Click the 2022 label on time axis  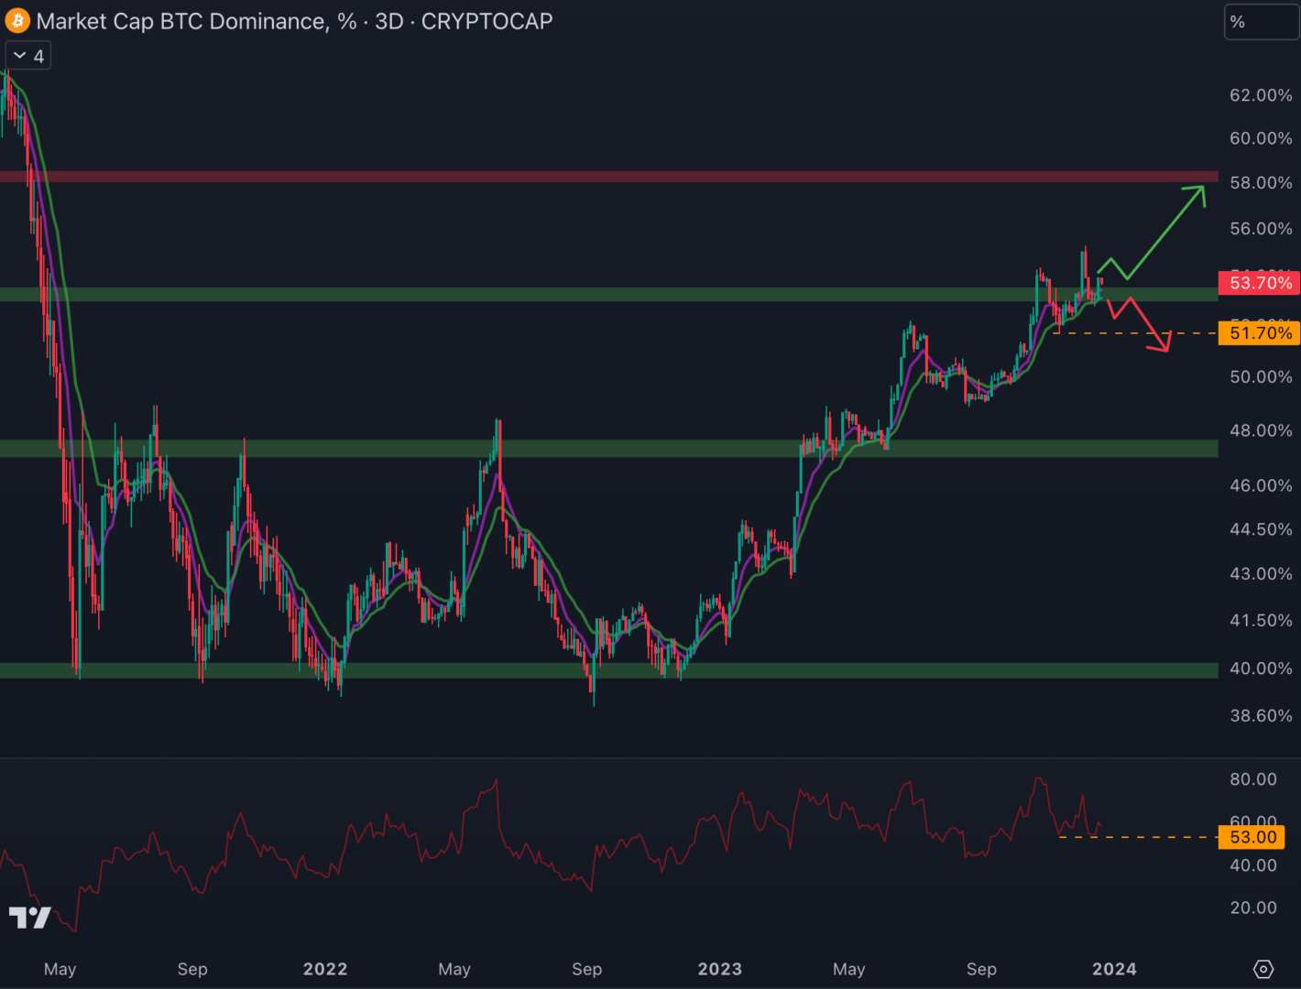coord(325,969)
